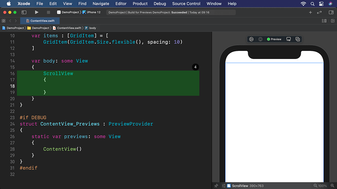Click #if DEBUG directive
337x189 pixels.
(x=33, y=117)
